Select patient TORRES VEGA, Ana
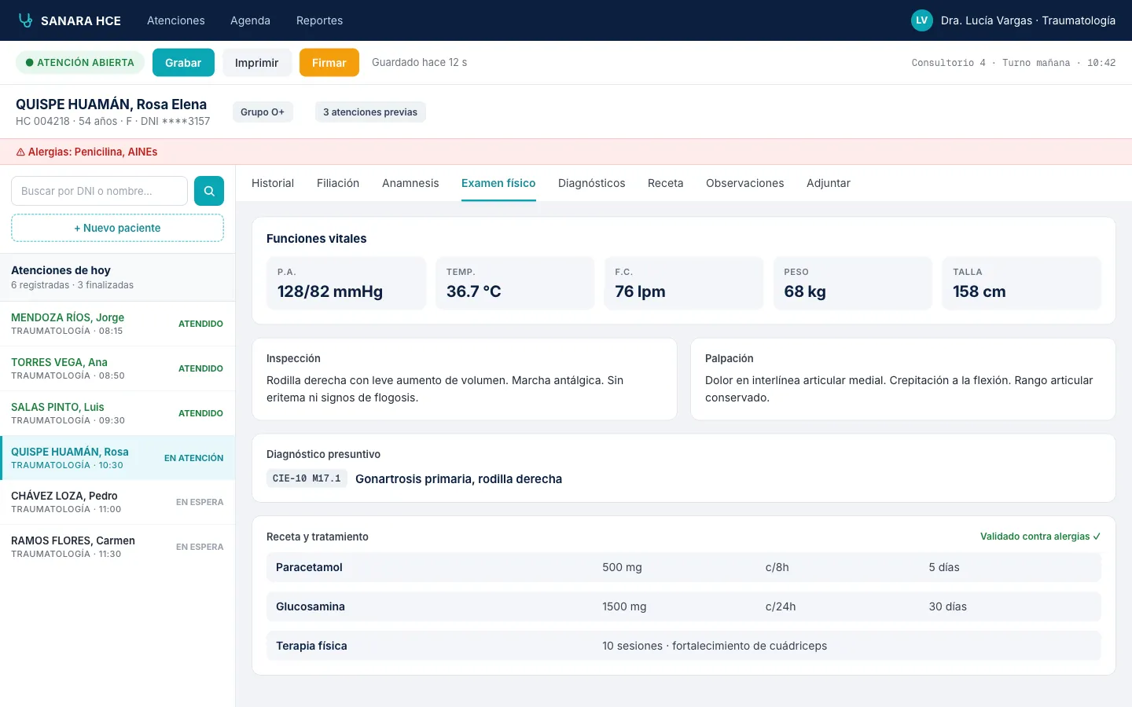This screenshot has width=1132, height=707. pos(117,368)
